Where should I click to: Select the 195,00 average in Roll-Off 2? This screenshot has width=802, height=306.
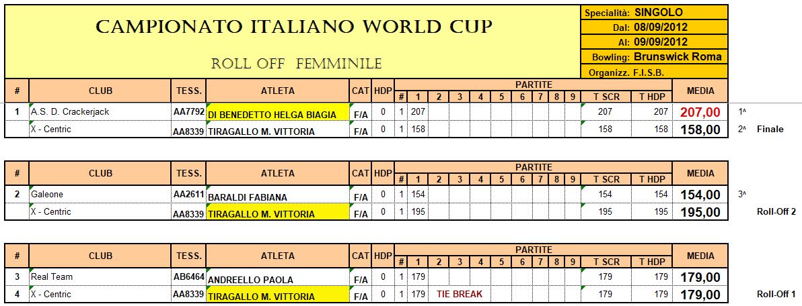point(700,212)
